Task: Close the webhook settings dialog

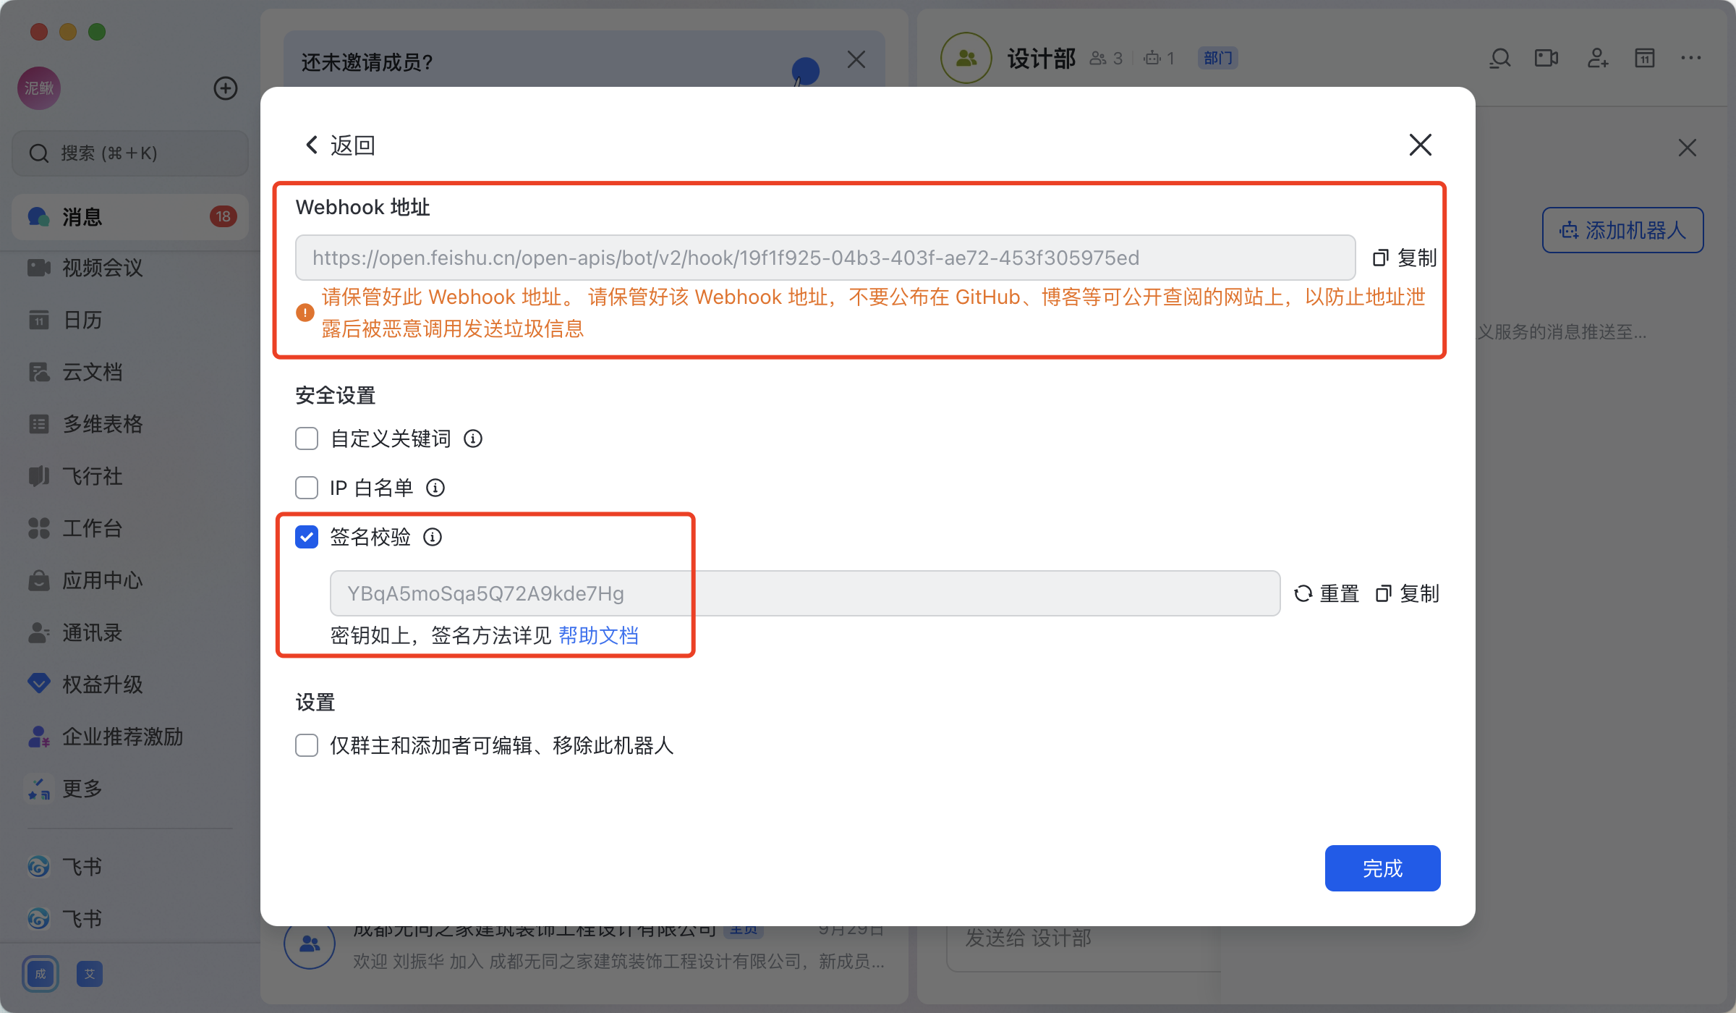Action: pyautogui.click(x=1420, y=145)
